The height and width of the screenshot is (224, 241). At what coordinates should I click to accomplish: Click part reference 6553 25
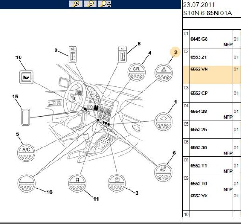click(199, 129)
